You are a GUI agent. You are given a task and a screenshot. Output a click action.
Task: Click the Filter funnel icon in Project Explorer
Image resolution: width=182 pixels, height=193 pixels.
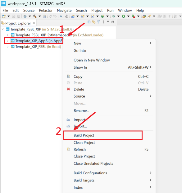[x=98, y=22]
